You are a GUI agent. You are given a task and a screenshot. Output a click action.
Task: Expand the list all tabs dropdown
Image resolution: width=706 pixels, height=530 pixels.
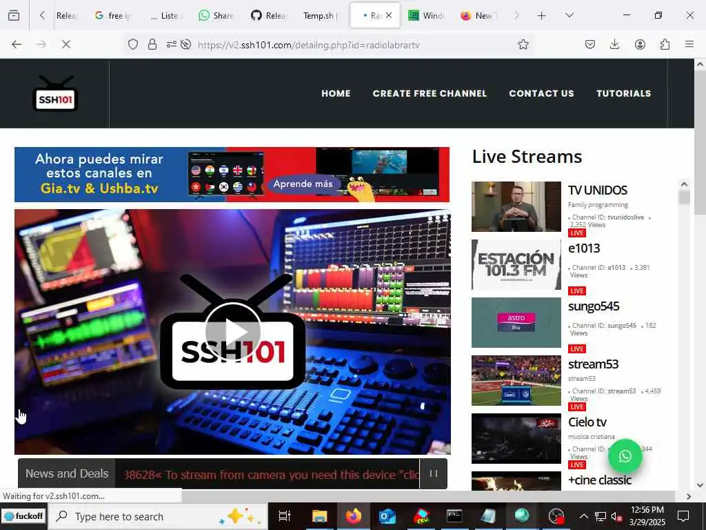point(569,15)
